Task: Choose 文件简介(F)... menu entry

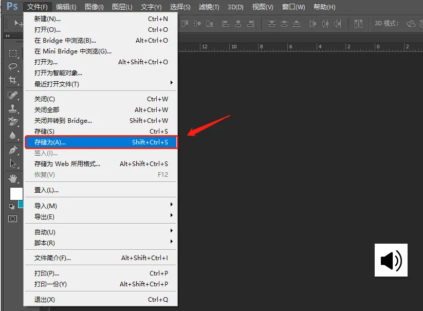Action: (101, 258)
